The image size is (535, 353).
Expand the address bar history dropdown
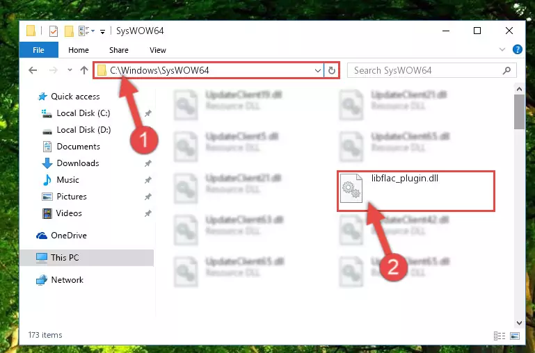[318, 71]
